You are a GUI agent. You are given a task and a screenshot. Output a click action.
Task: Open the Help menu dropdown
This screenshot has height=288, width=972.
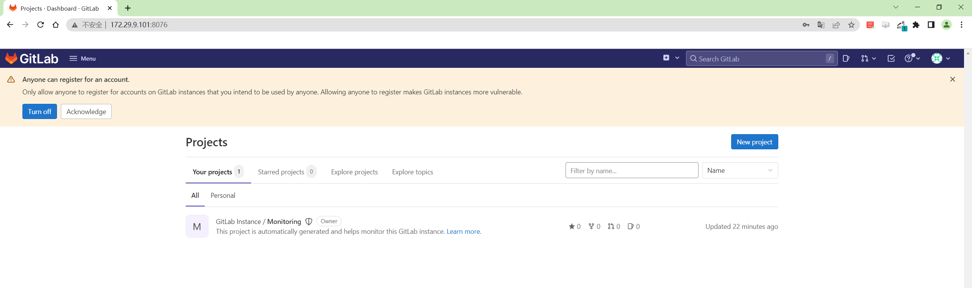[x=912, y=58]
